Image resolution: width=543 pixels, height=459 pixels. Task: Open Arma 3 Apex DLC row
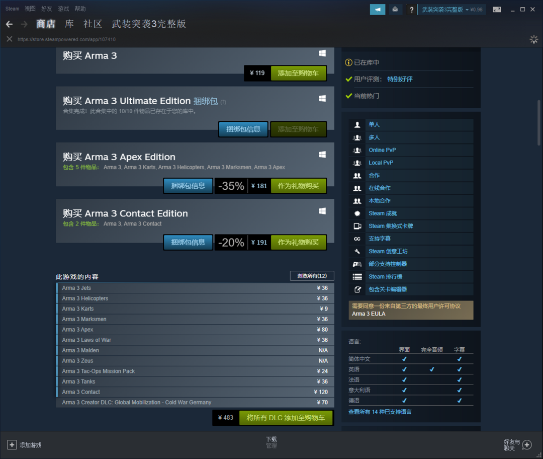click(195, 330)
